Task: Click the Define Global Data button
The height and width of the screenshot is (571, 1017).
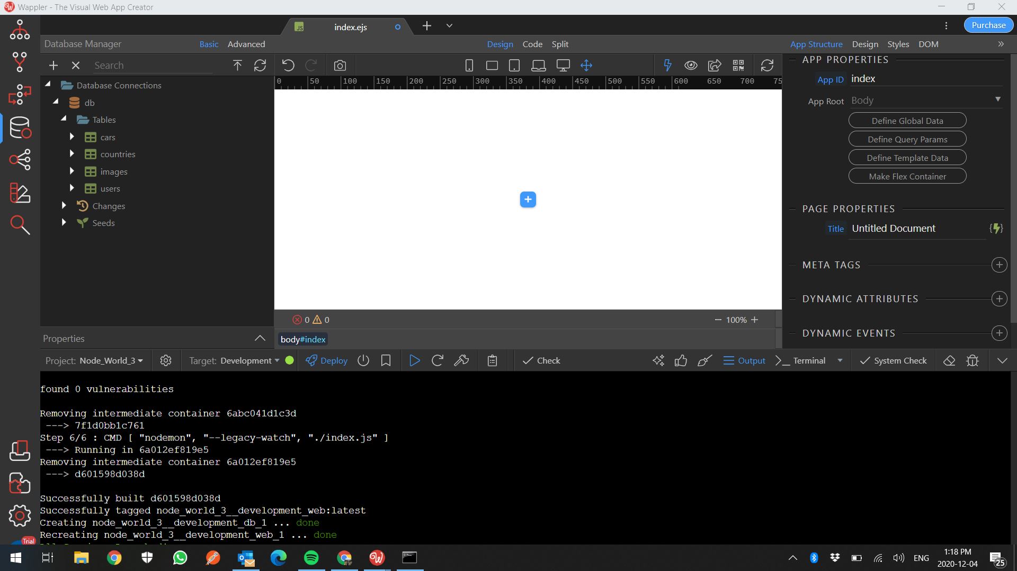Action: pyautogui.click(x=907, y=121)
